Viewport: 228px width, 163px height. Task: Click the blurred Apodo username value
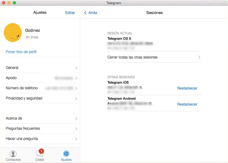64,78
